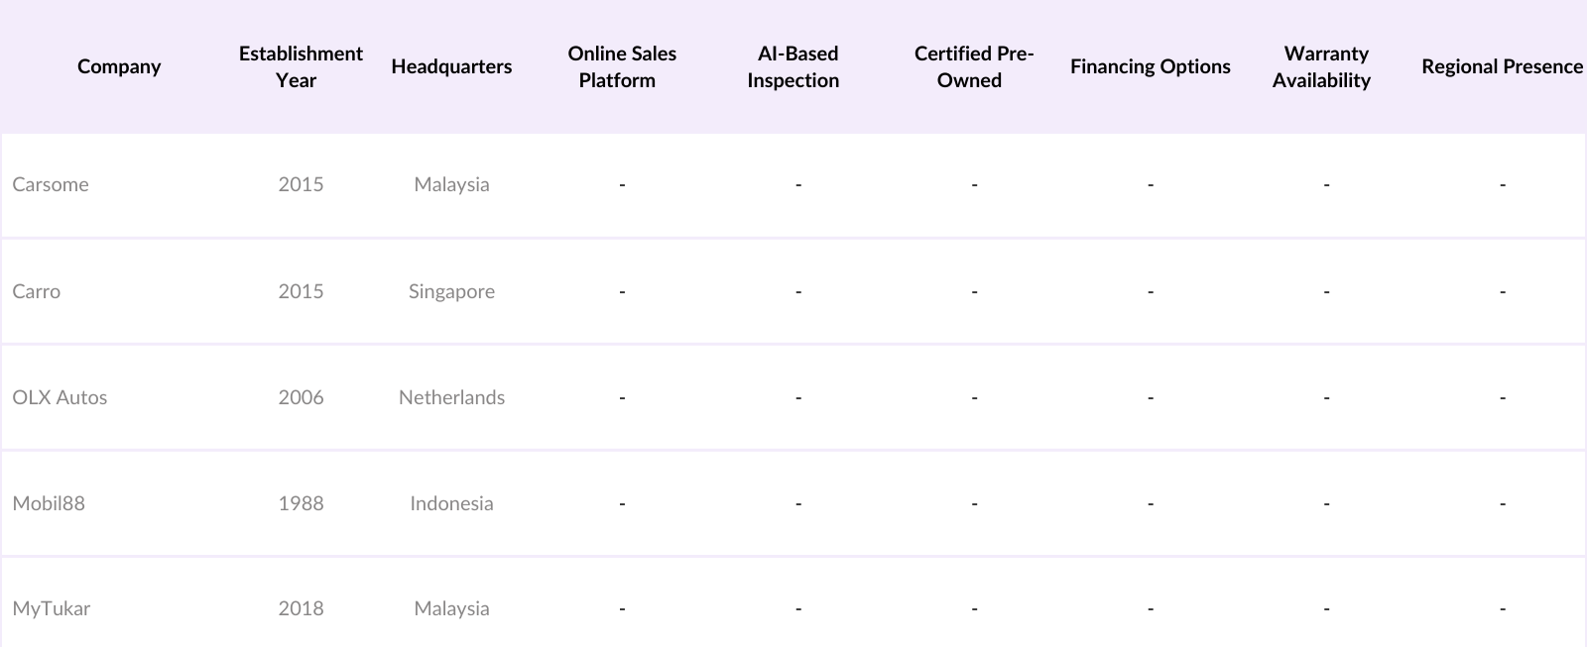
Task: Select the OLX Autos company name
Action: coord(60,397)
